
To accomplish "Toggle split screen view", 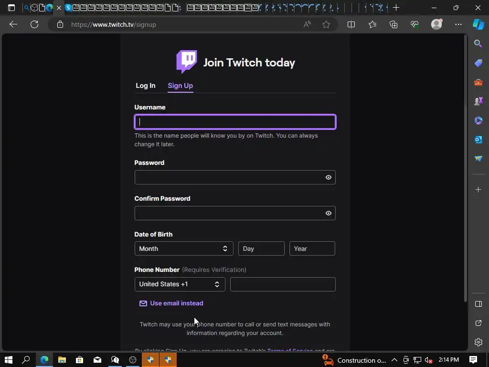I will pyautogui.click(x=351, y=24).
